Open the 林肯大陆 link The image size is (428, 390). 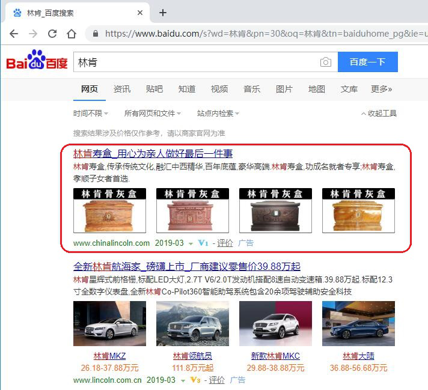pyautogui.click(x=358, y=356)
